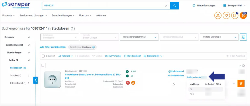Click In den Warenkorb in the toolbar

tap(236, 56)
